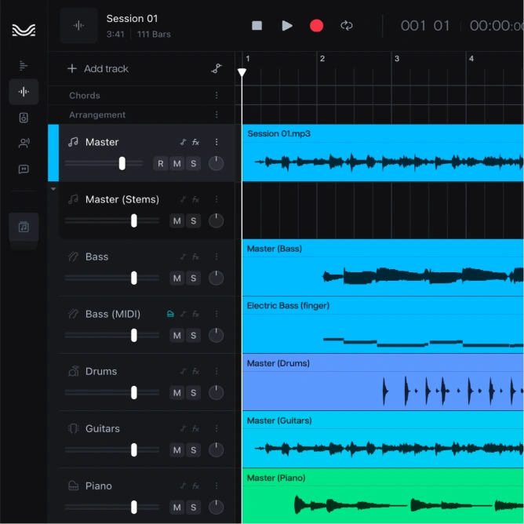Open the Chords row options menu
This screenshot has width=524, height=524.
pos(217,96)
